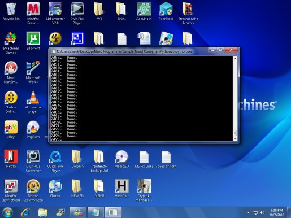
Task: Launch ImgBurn from desktop
Action: (33, 129)
